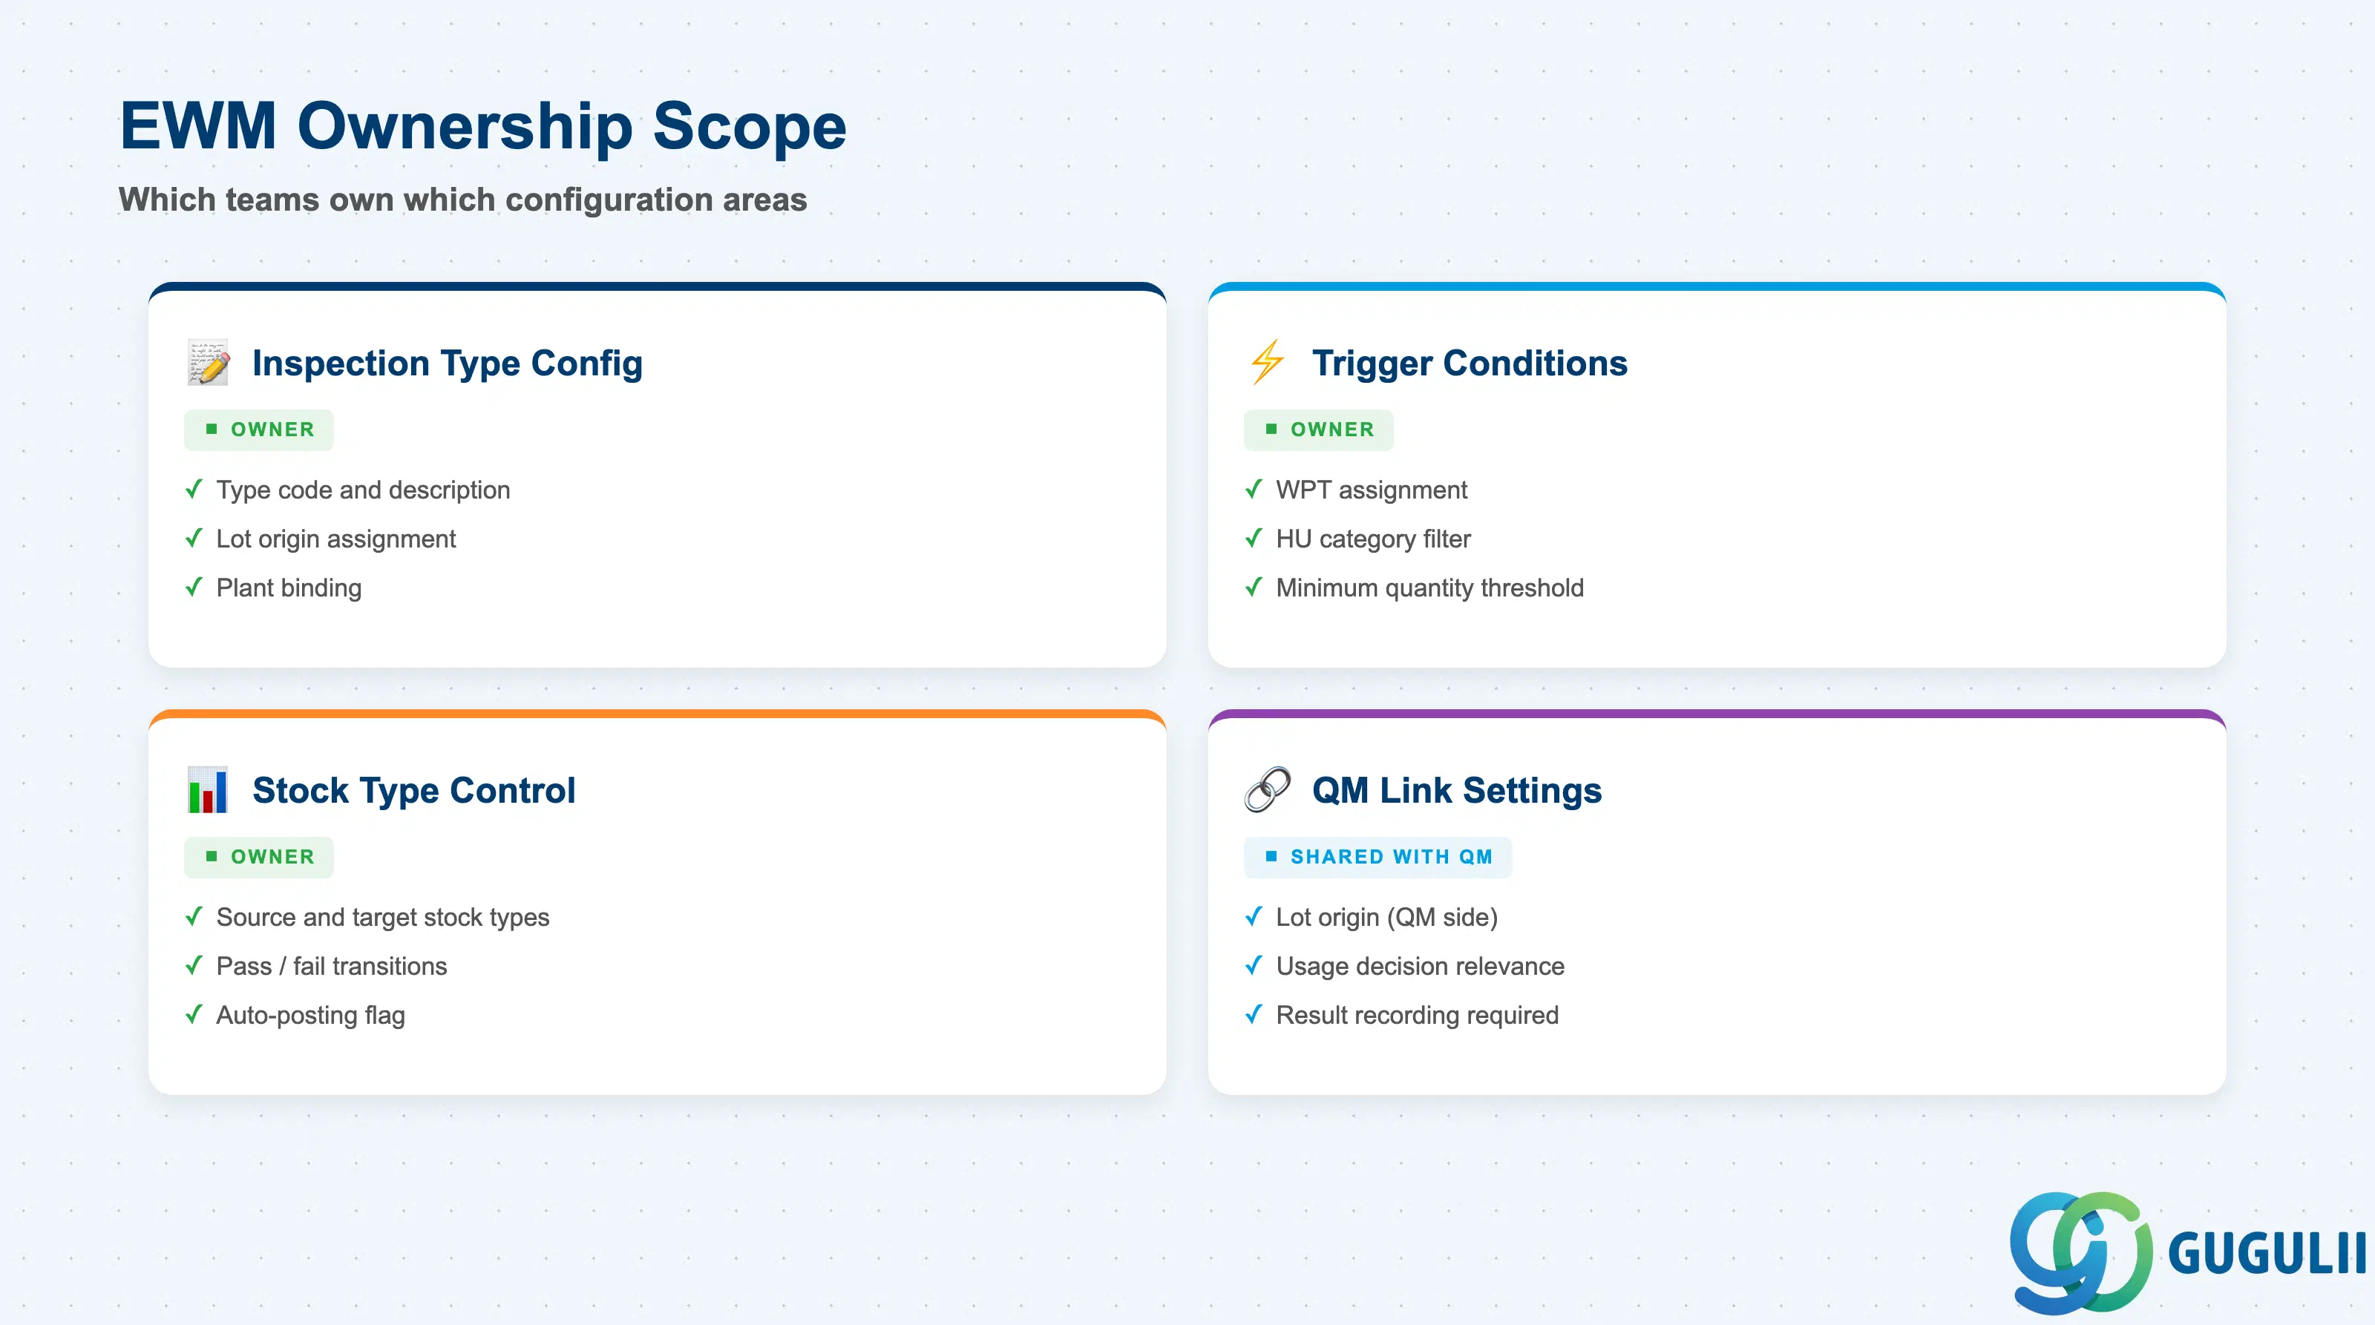
Task: Click 'Lot origin assignment' item
Action: [320, 538]
